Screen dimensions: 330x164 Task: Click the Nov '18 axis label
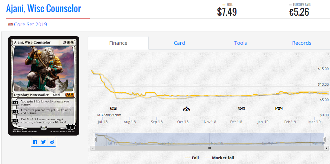pos(210,122)
